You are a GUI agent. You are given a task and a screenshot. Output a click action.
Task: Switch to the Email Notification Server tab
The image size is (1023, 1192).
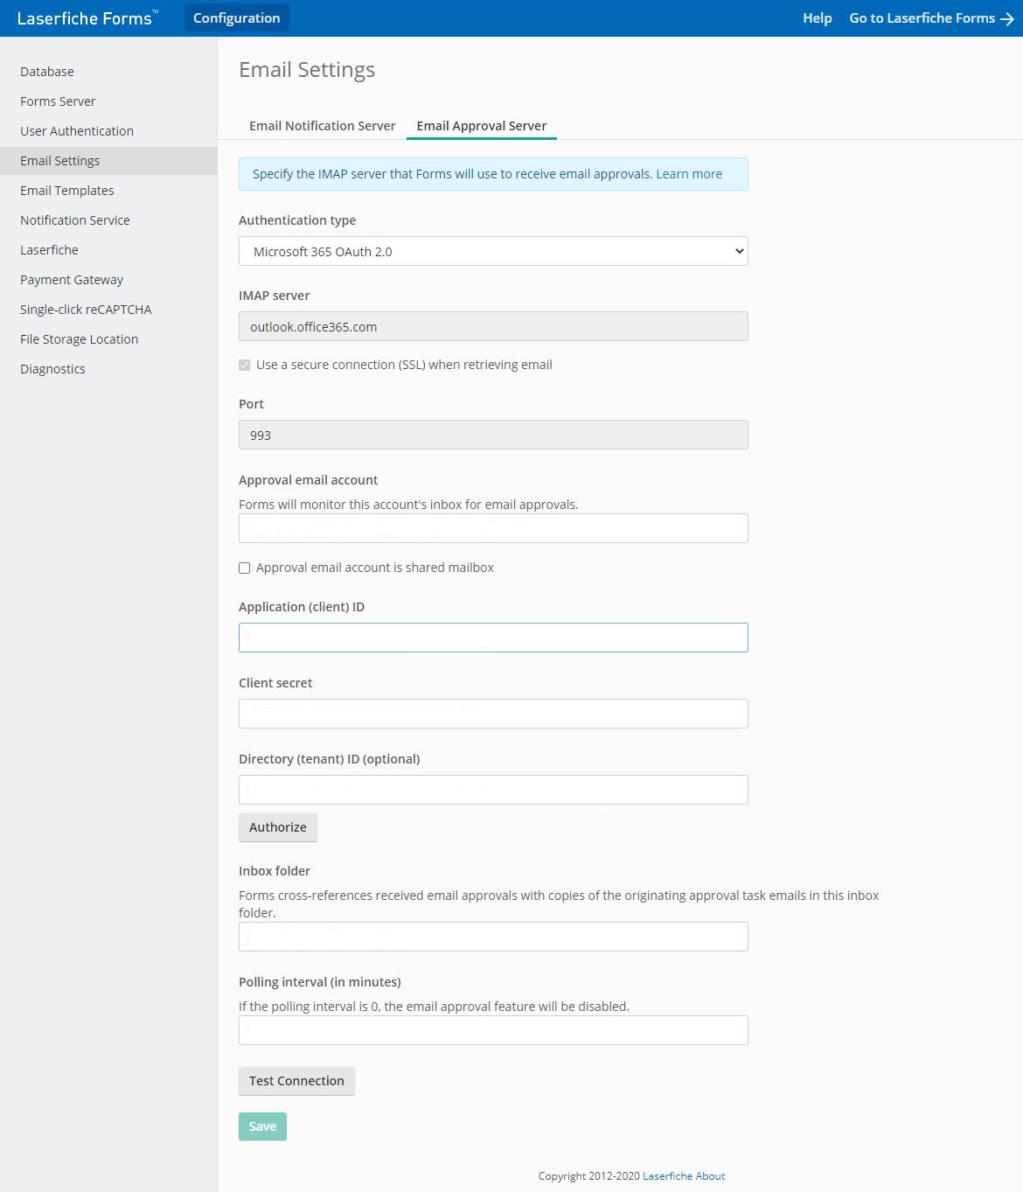click(321, 125)
